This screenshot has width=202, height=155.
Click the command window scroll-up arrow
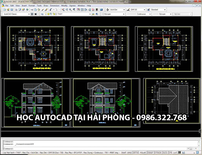click(199, 142)
